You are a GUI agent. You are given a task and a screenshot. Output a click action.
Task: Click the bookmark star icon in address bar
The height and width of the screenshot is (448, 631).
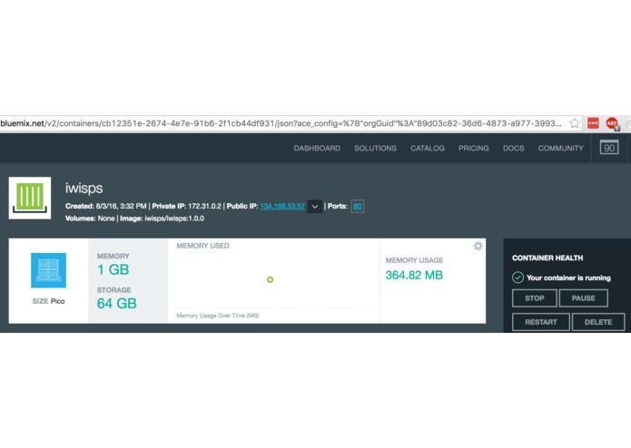(x=575, y=123)
